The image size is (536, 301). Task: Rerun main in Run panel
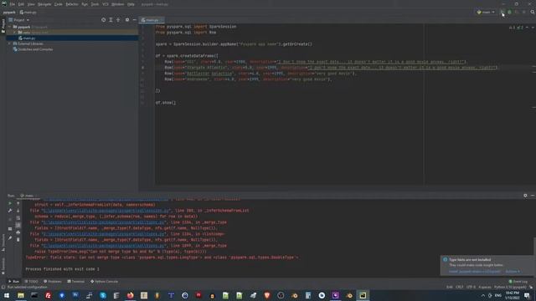click(10, 203)
